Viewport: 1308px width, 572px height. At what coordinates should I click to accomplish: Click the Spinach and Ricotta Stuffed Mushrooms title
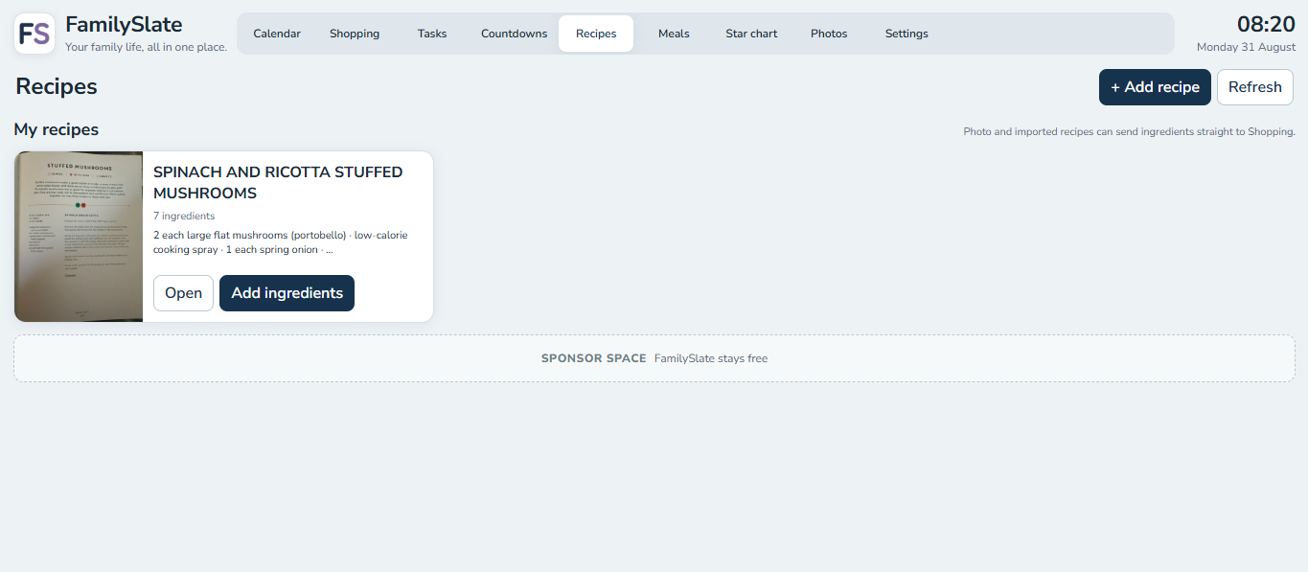[x=278, y=182]
